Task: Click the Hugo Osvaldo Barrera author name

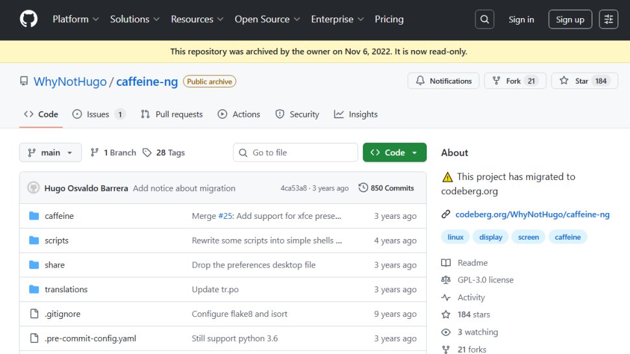Action: [x=86, y=188]
